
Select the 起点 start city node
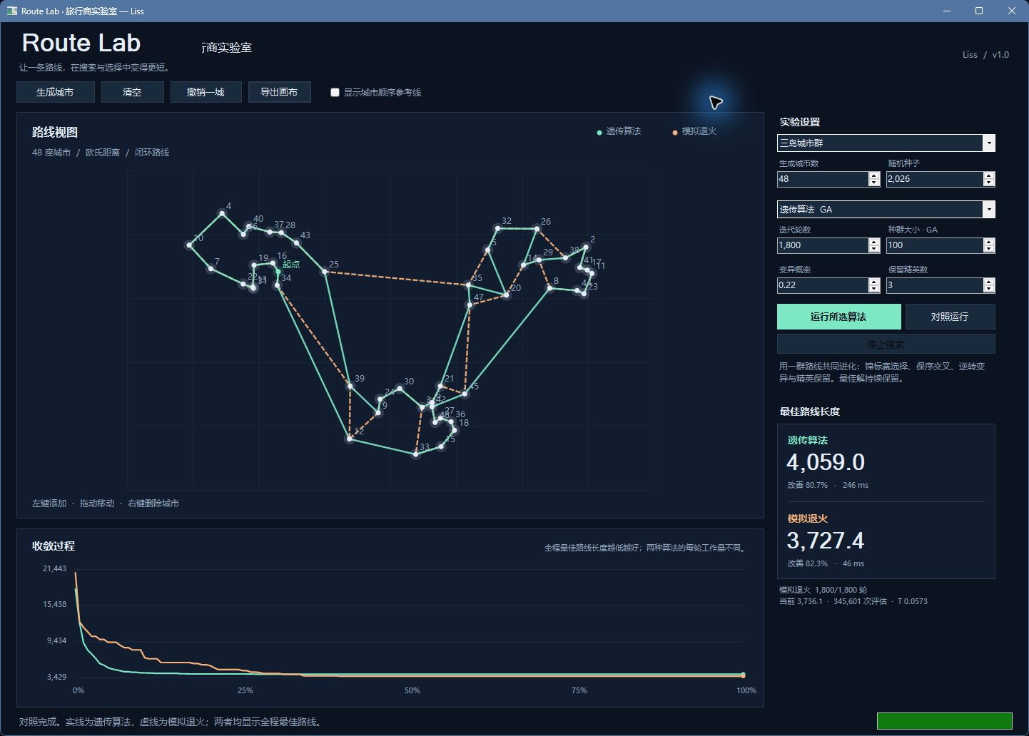[278, 271]
